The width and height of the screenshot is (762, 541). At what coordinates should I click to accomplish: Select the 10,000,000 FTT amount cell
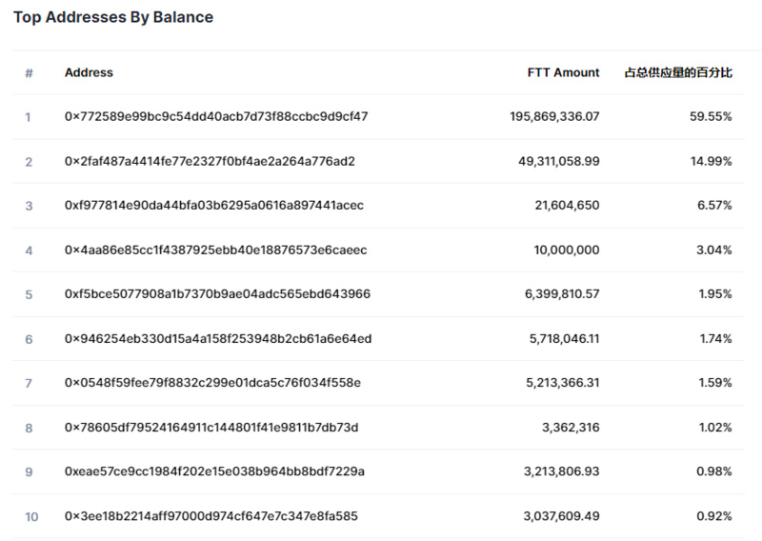point(566,250)
